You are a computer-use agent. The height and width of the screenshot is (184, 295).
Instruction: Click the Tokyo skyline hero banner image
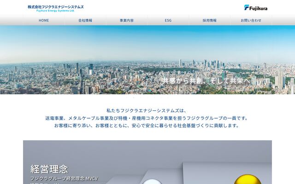[147, 60]
